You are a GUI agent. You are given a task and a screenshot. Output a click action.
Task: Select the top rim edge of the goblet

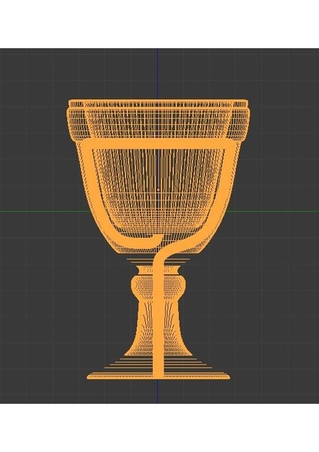click(x=158, y=100)
